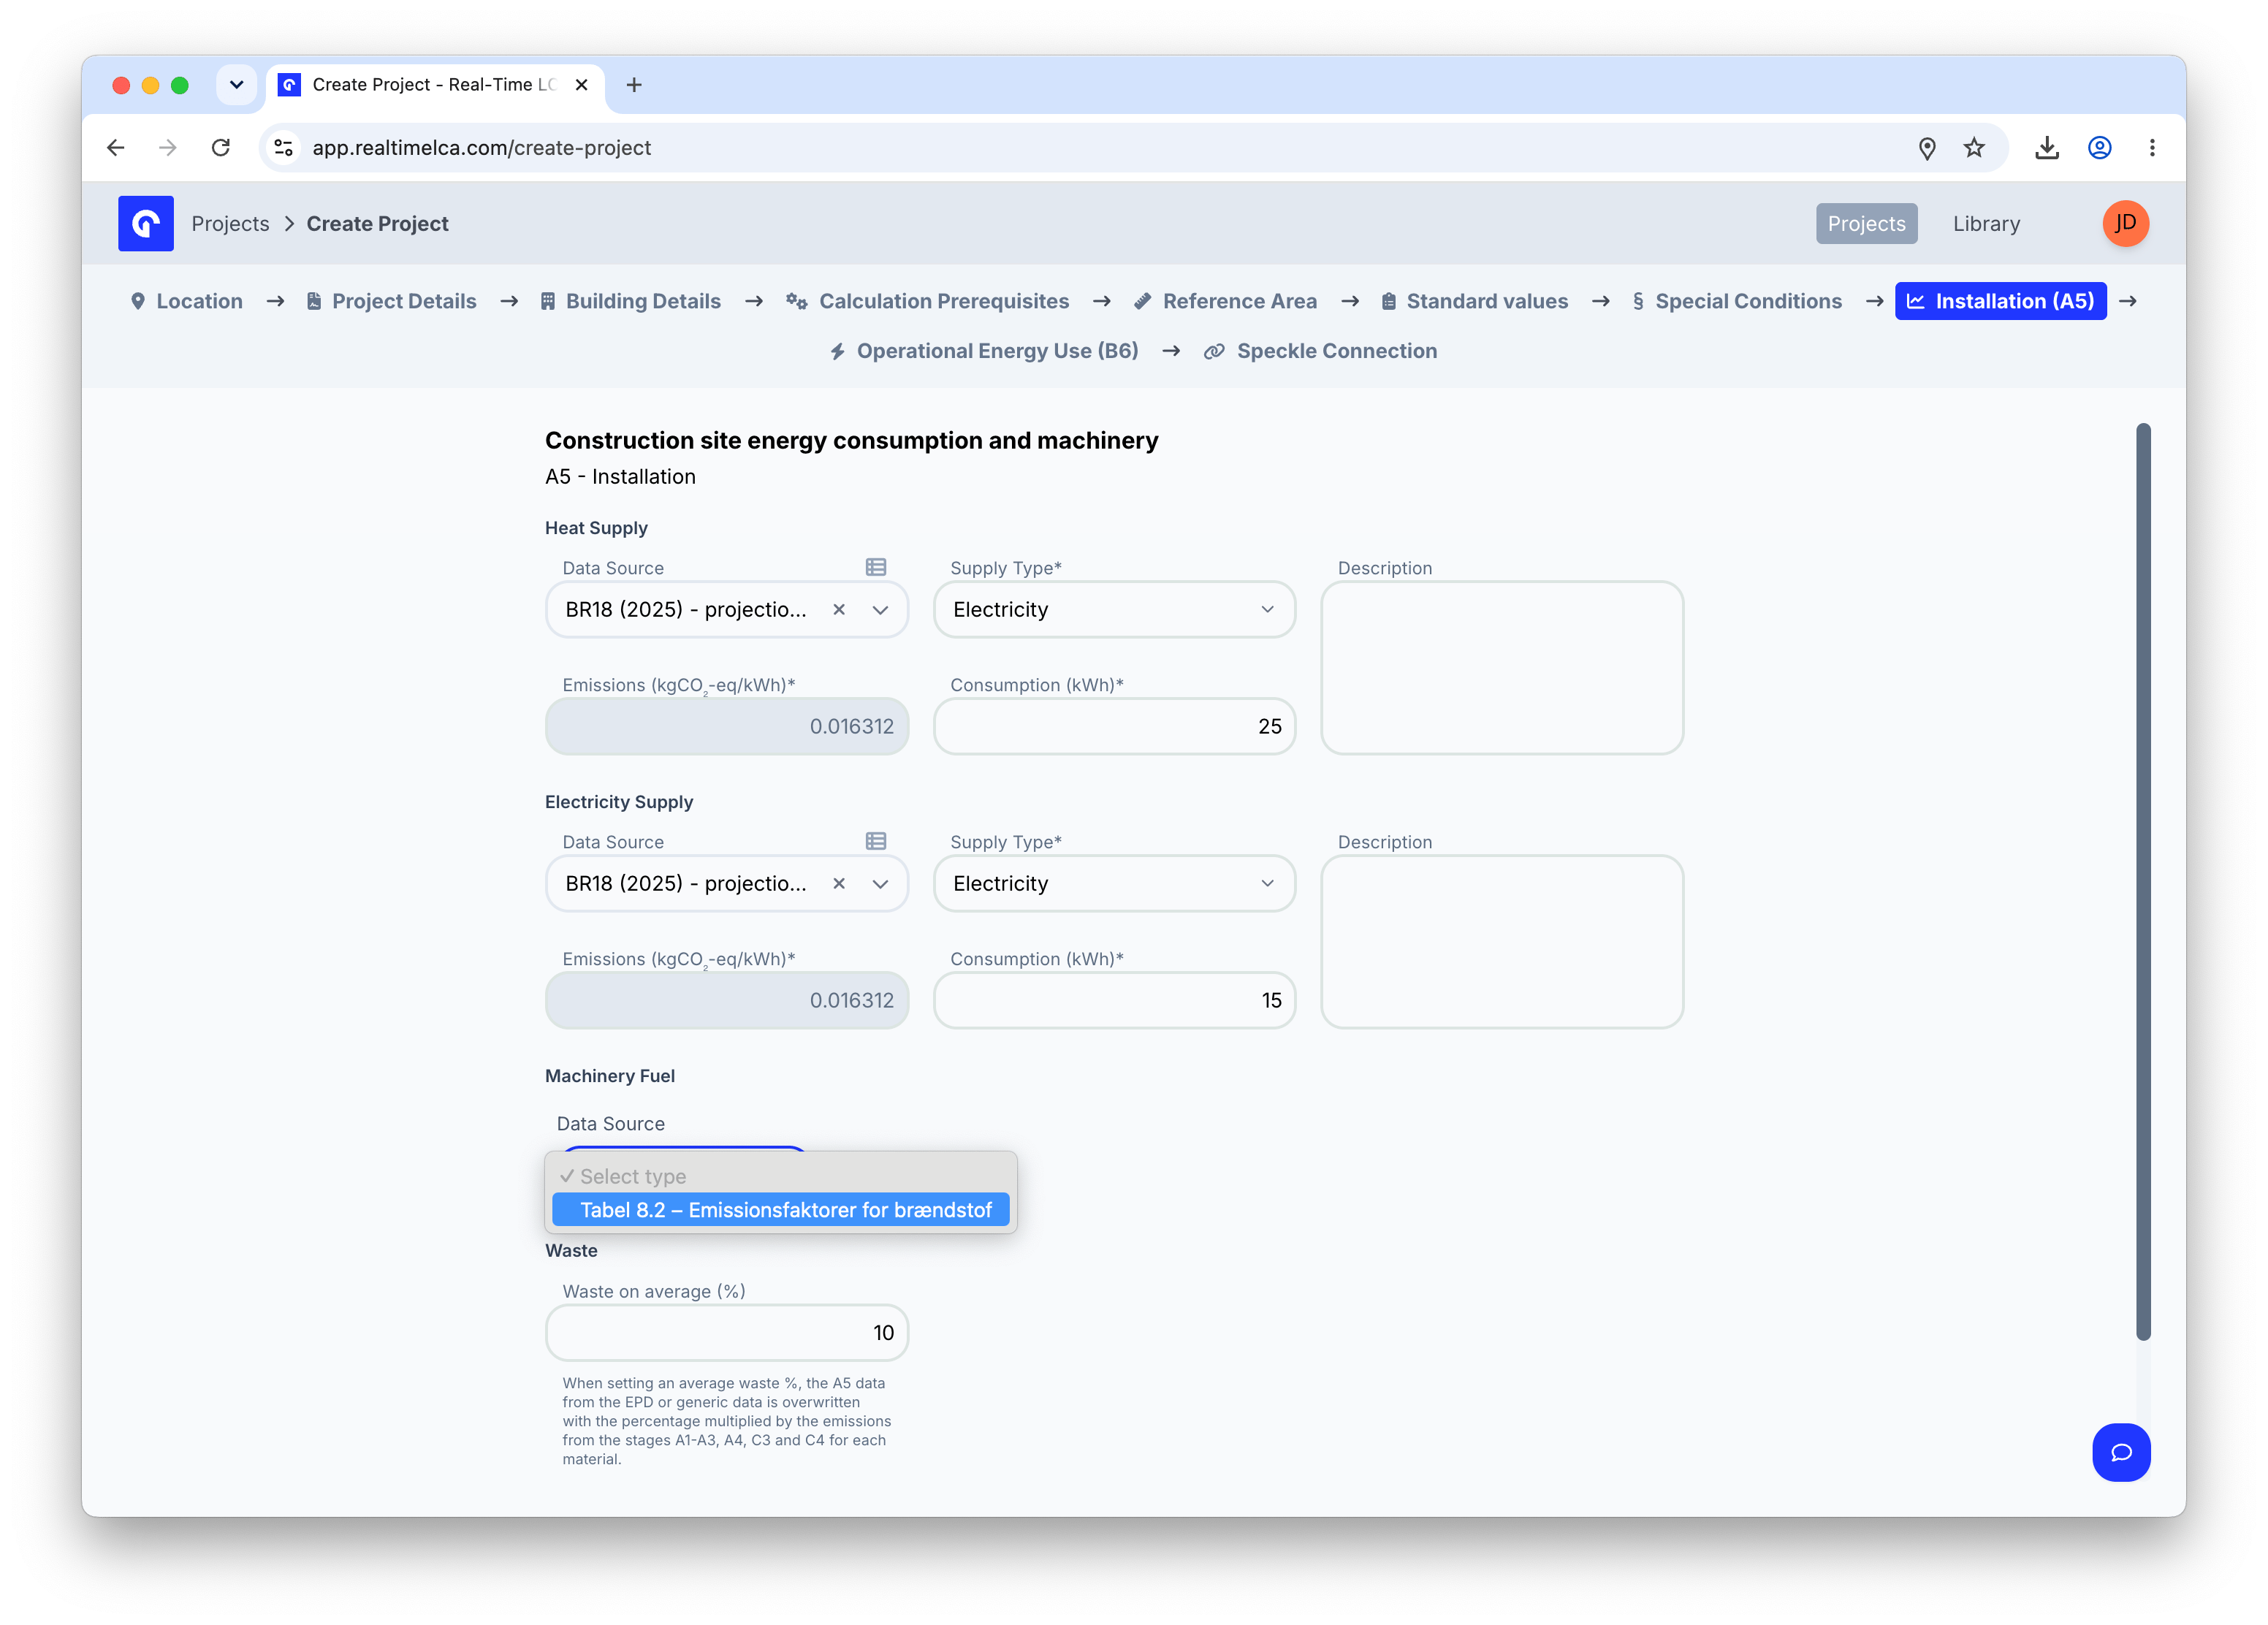The width and height of the screenshot is (2268, 1625).
Task: Bookmark this page with star icon
Action: [1974, 148]
